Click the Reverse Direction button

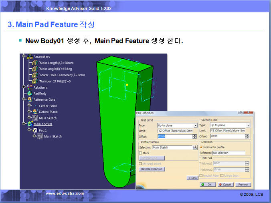152,169
